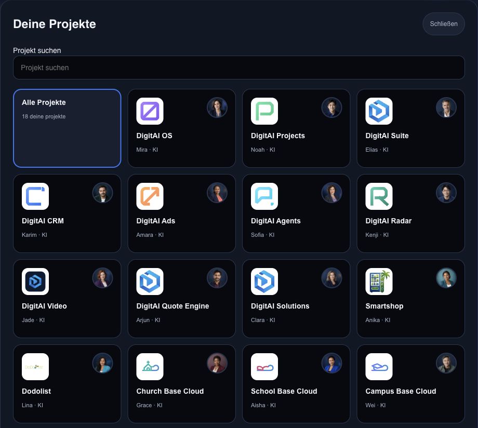Open the DigitAI Quote Engine project title
This screenshot has height=428, width=478.
click(x=172, y=306)
